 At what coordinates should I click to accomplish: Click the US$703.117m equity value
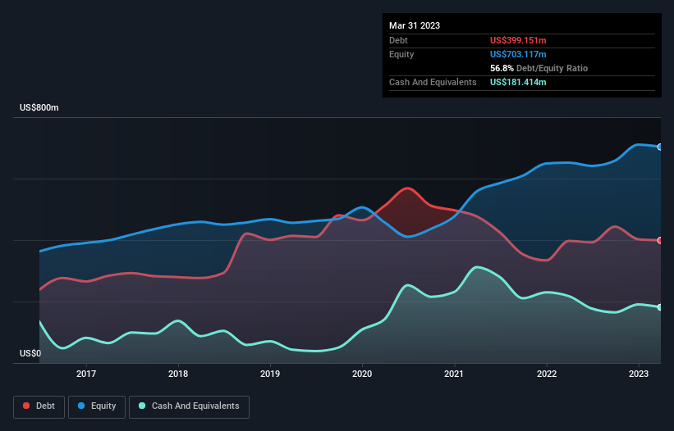(518, 54)
